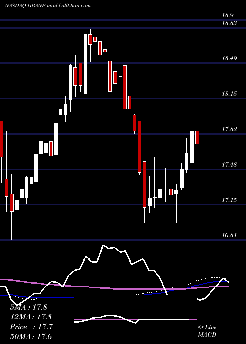The image size is (246, 344).
Task: Click the NASDAQ HBANP chart title text
Action: pos(47,6)
